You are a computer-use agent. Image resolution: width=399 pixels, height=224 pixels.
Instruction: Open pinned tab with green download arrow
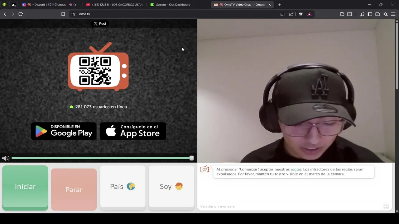tap(4, 5)
